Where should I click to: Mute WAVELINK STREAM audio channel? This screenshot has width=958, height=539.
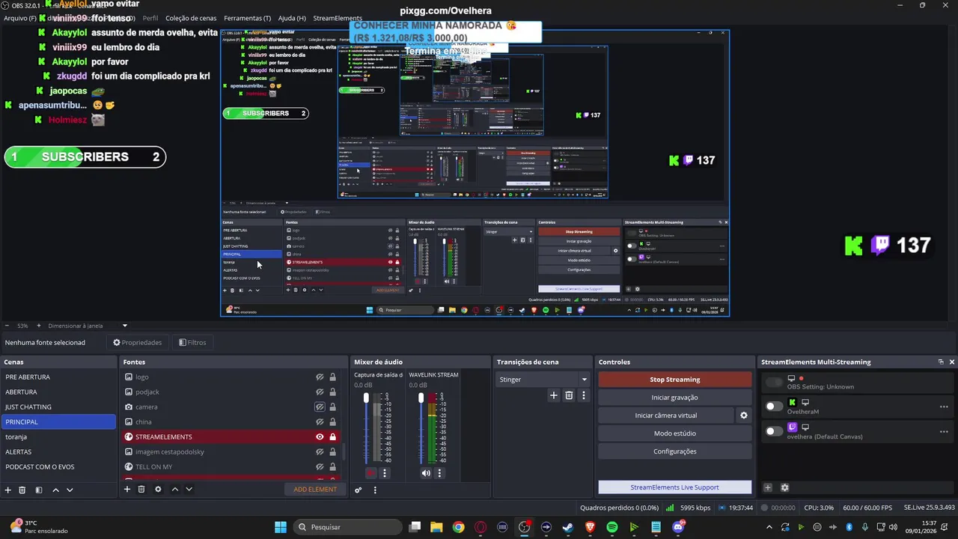426,473
